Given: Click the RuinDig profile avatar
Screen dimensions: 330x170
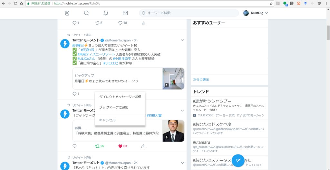Looking at the screenshot, I should [246, 13].
